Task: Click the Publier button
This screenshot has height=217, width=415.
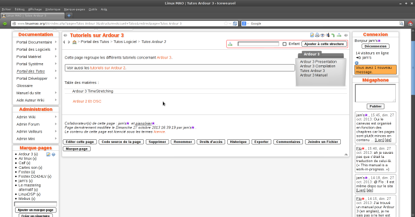Action: click(375, 106)
